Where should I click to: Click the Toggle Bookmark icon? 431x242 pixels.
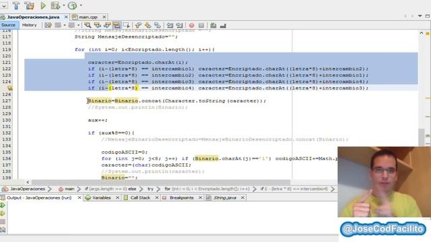tap(158, 26)
